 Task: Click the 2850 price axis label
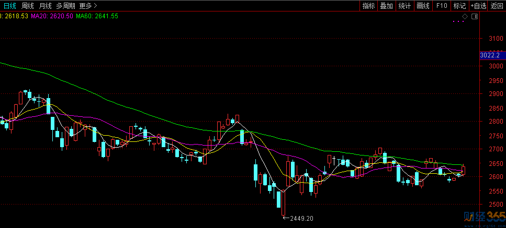[x=496, y=107]
